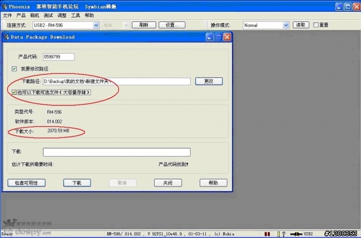
Task: Toggle the 重置 checkbox
Action: (x=316, y=25)
